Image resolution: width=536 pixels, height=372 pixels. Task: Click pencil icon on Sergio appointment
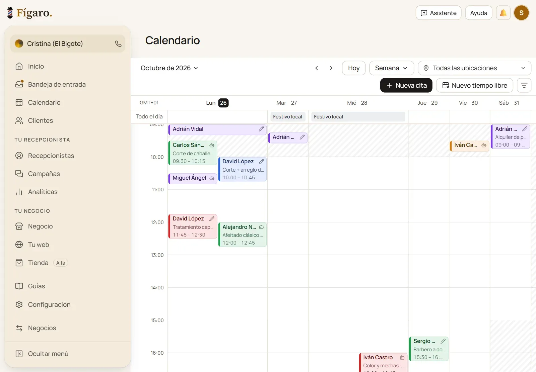443,341
